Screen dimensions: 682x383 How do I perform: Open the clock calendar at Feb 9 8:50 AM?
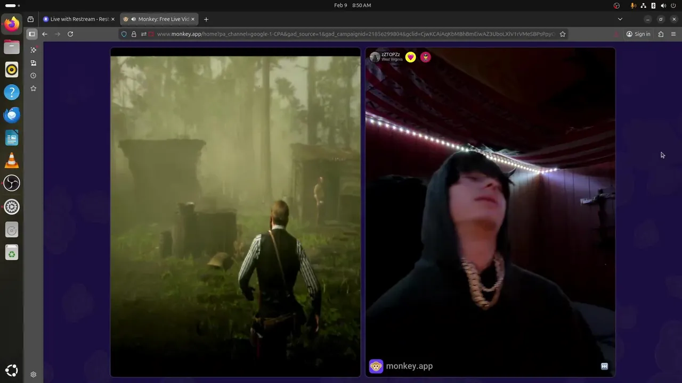[352, 5]
